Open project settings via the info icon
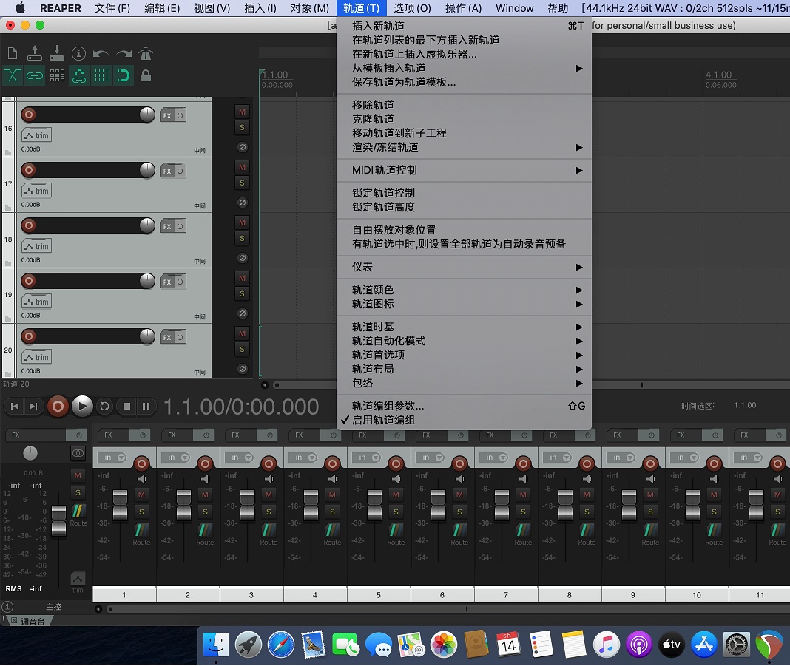The height and width of the screenshot is (666, 790). 78,53
